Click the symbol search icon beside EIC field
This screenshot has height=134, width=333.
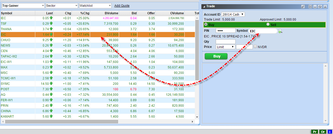[x=280, y=31]
